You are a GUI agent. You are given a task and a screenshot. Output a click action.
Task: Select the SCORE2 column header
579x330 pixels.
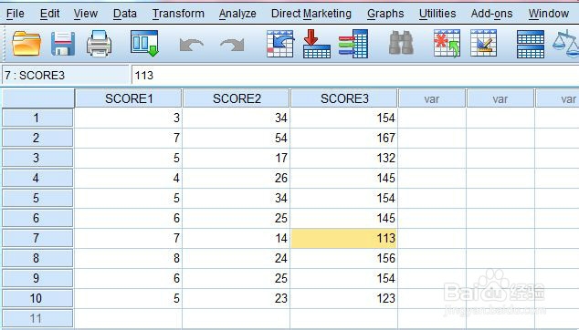237,98
